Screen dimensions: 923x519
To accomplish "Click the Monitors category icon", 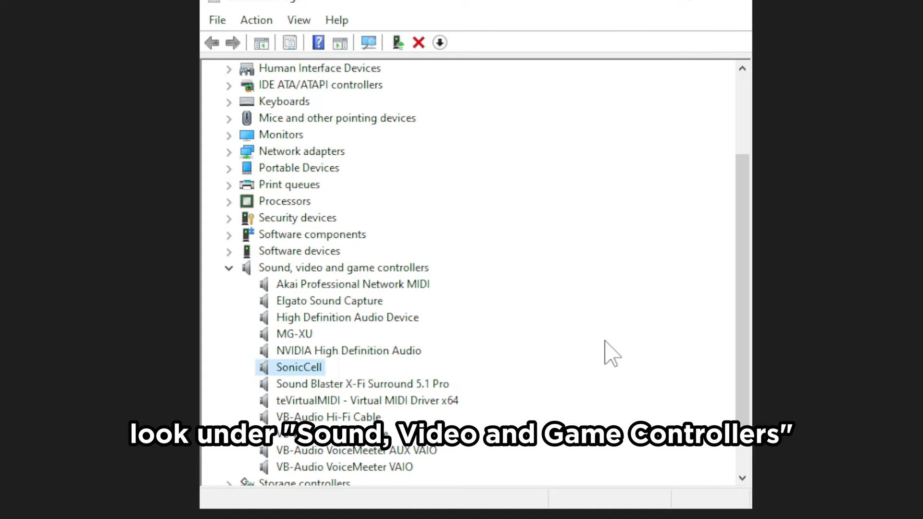I will coord(247,135).
